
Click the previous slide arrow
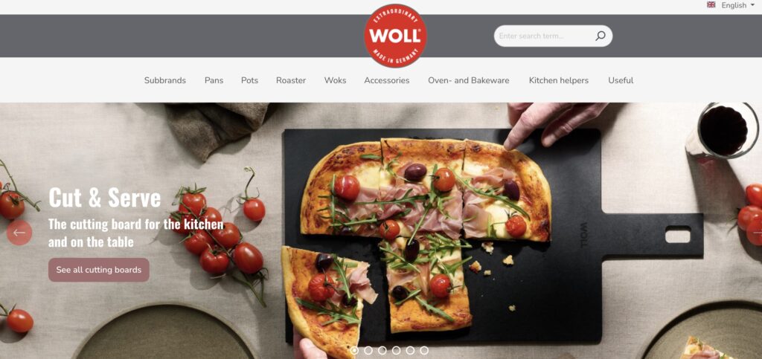tap(19, 233)
